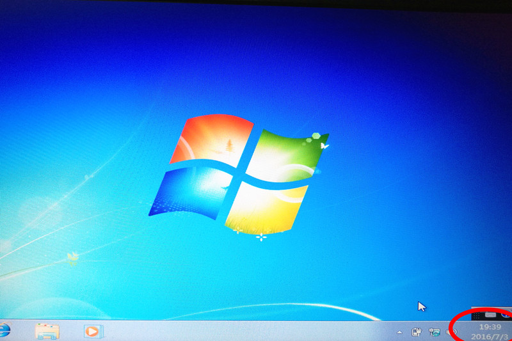Launch Windows Media Player from taskbar
512x341 pixels.
93,331
